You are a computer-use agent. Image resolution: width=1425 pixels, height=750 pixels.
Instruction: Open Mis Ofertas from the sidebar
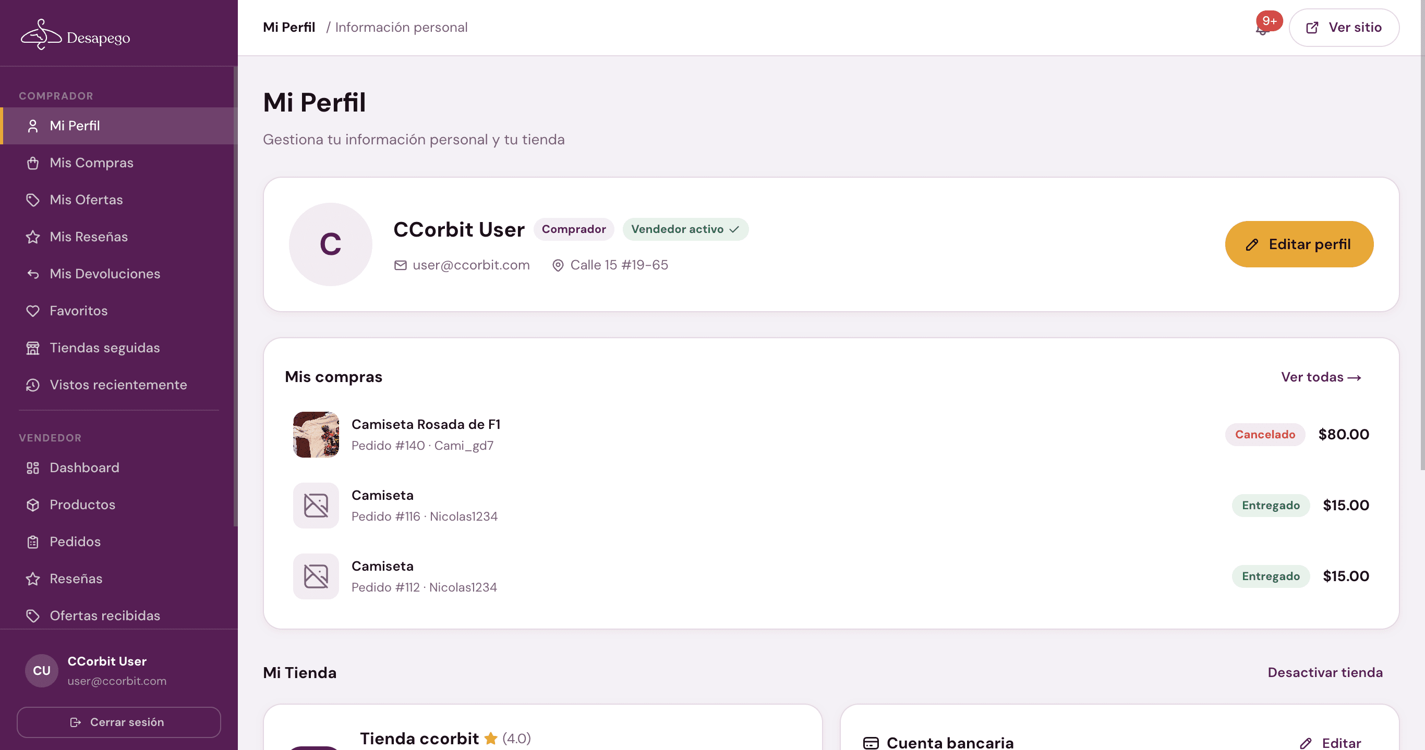tap(119, 200)
